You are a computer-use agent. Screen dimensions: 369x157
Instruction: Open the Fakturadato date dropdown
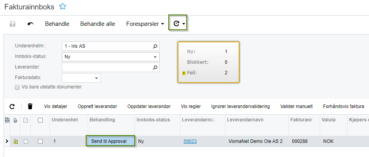(96, 78)
